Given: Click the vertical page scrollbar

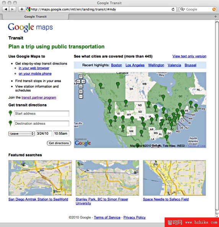Looking at the screenshot, I should click(217, 116).
